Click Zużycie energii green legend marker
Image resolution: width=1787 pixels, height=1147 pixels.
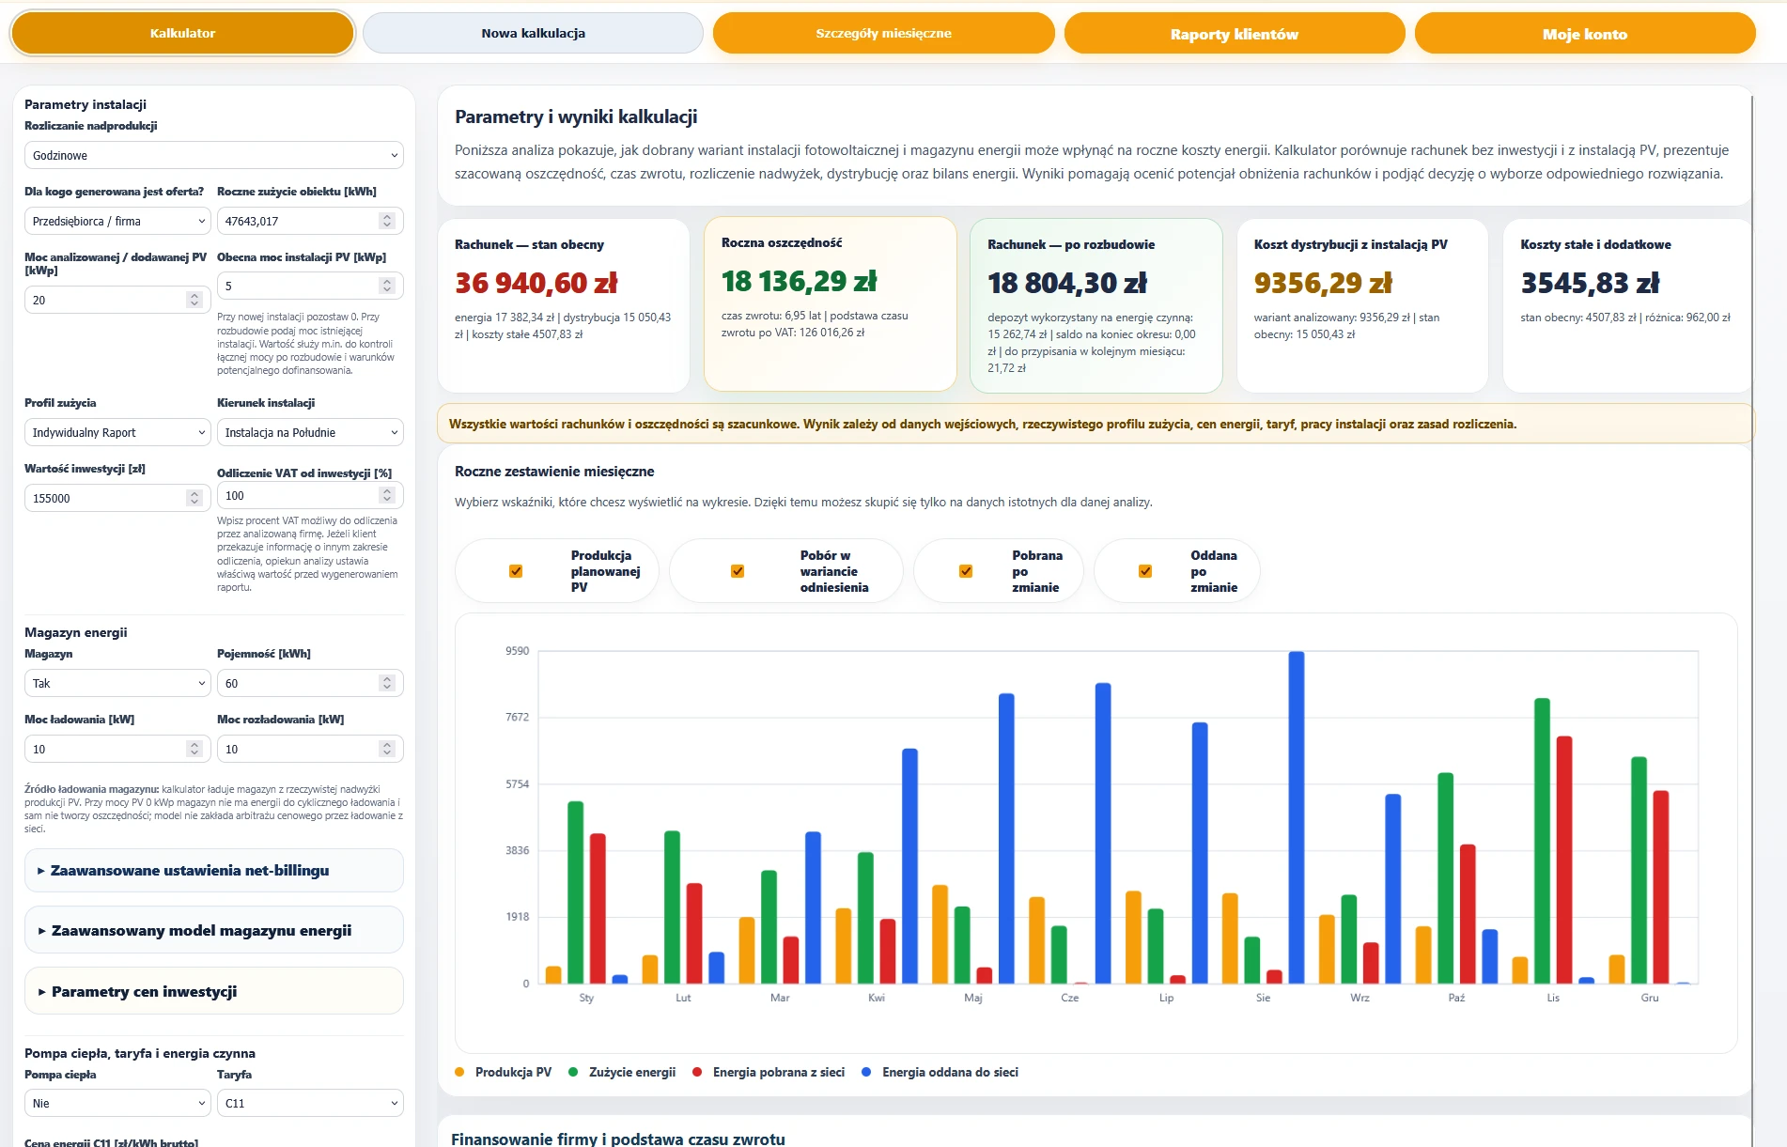[x=573, y=1072]
